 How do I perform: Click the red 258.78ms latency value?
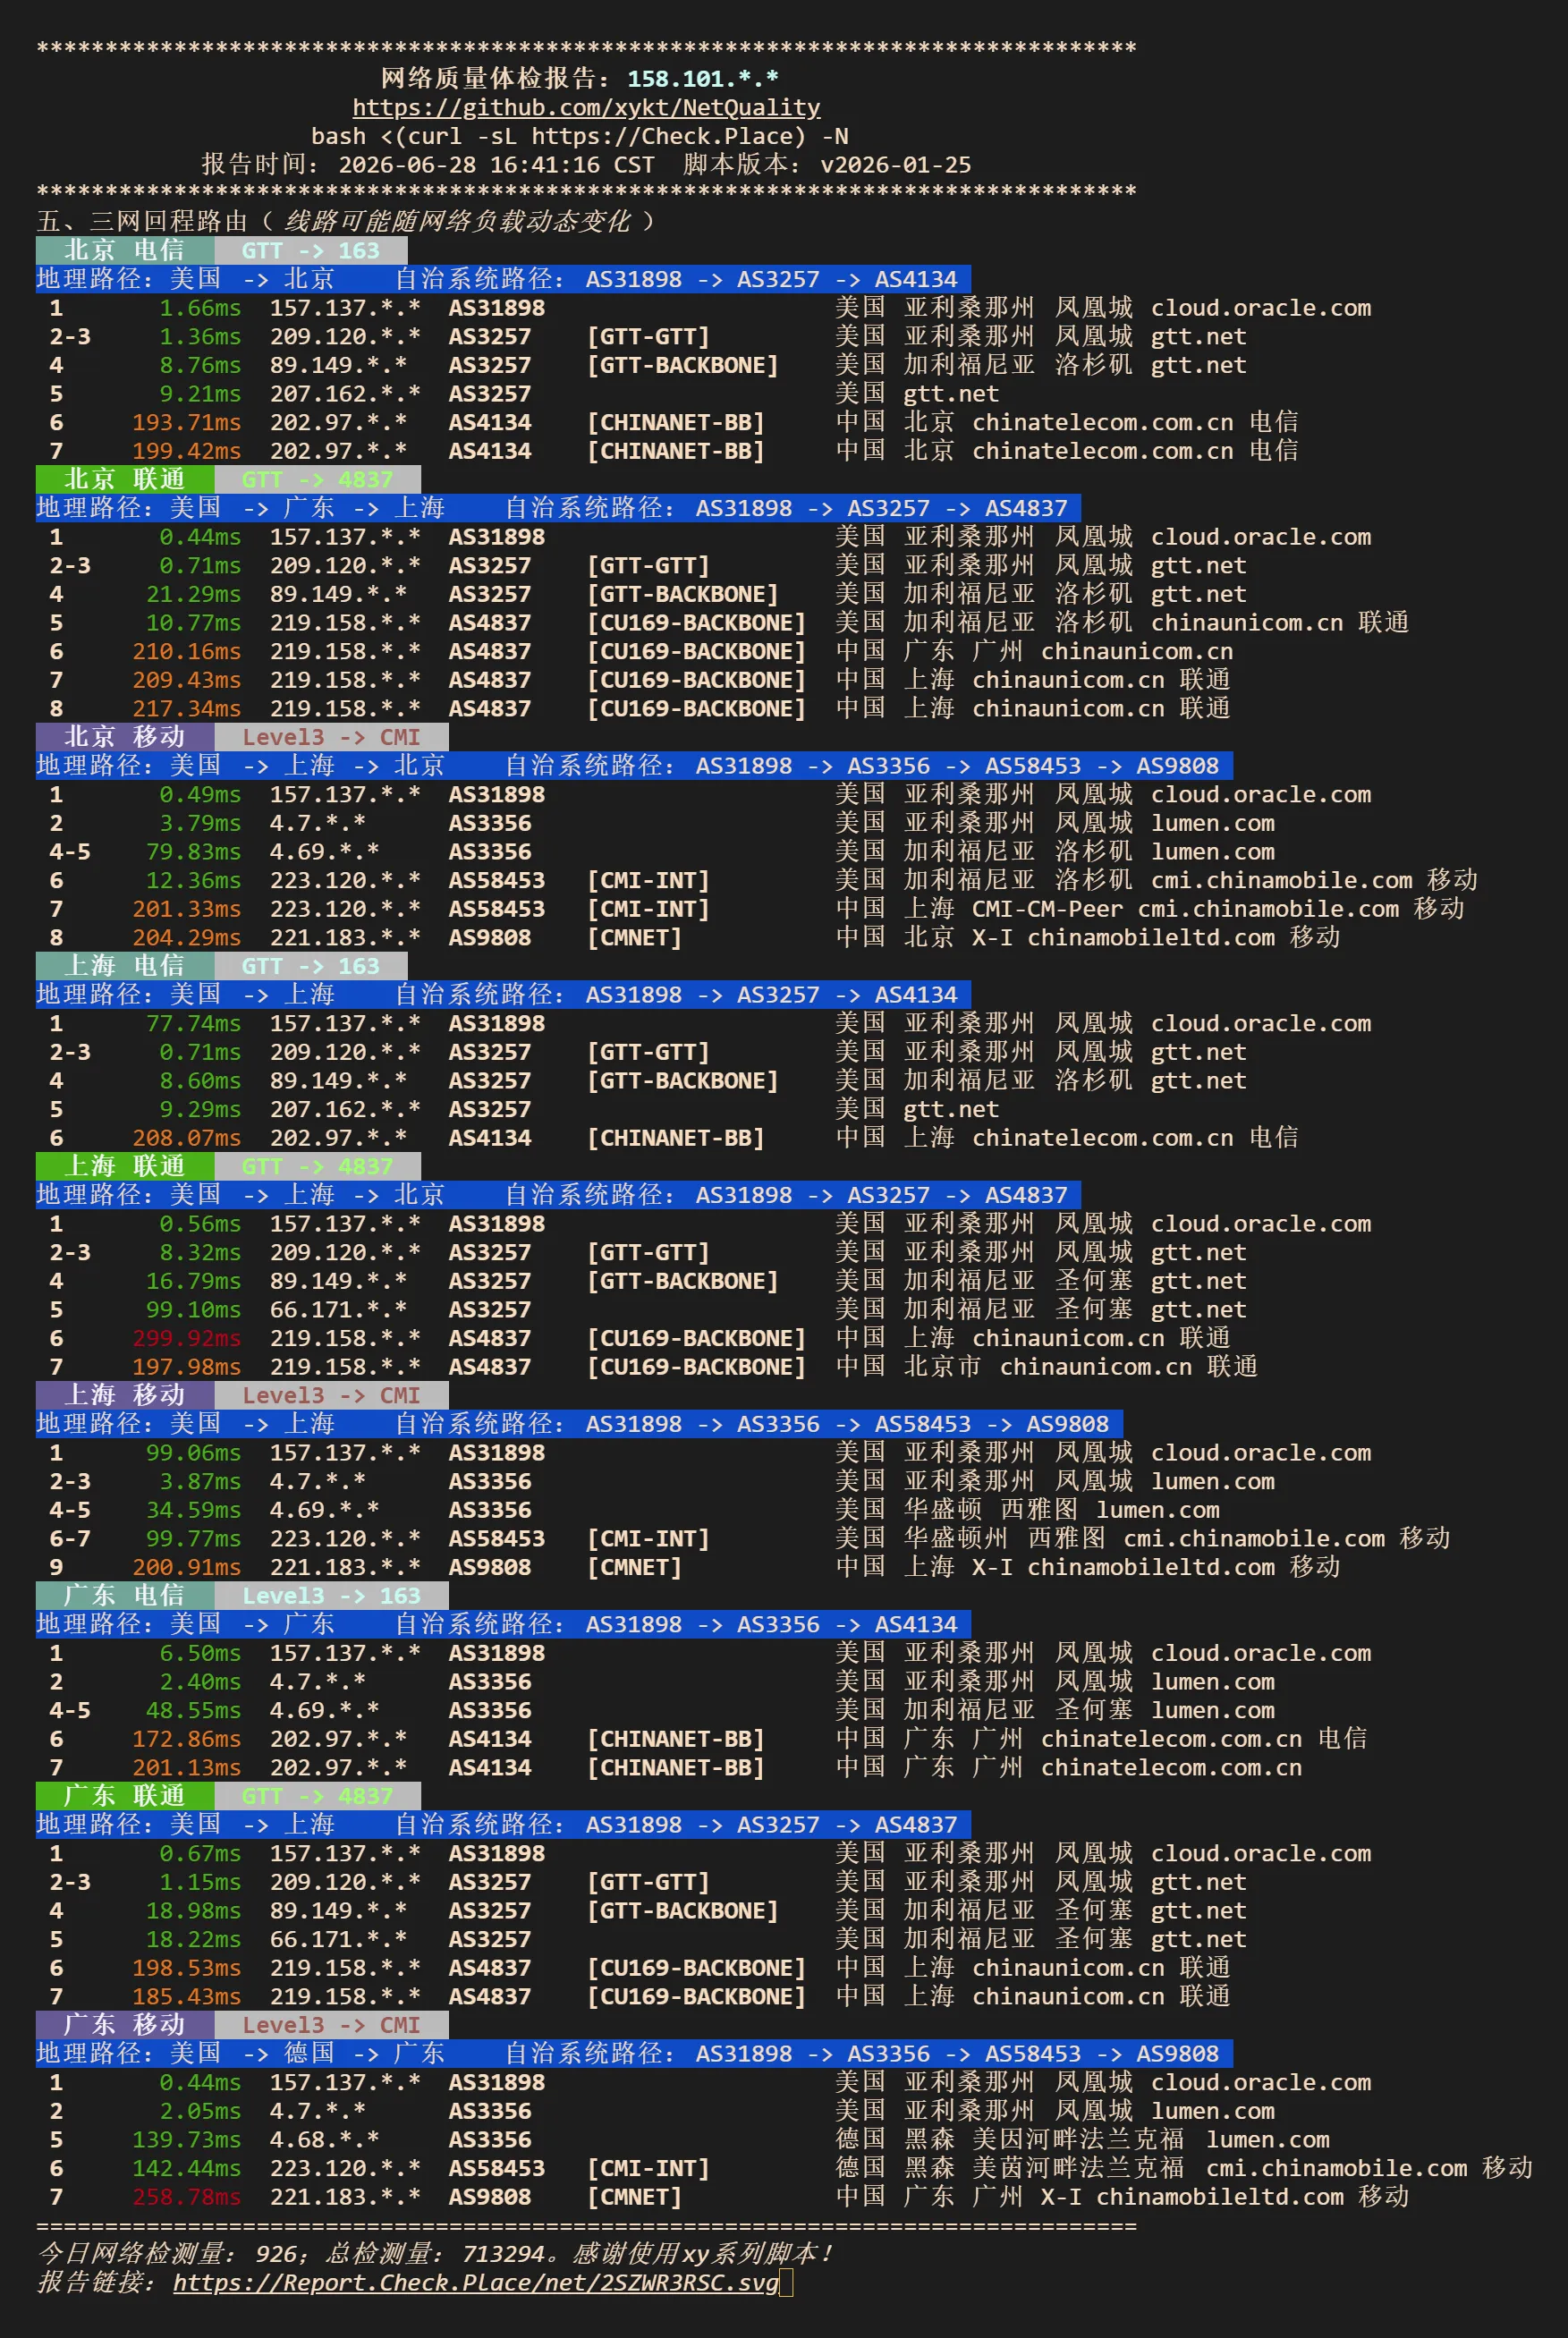click(187, 2197)
